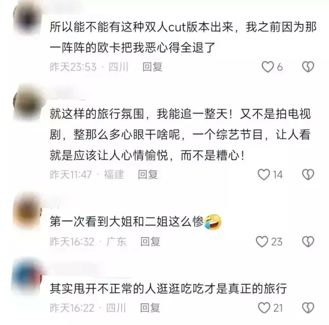Like the comment with 6 likes

[x=268, y=67]
